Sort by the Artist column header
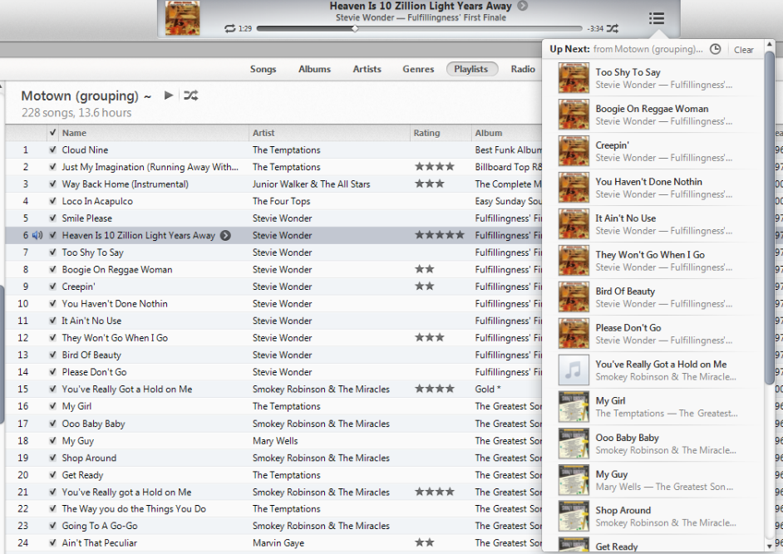 [x=330, y=133]
